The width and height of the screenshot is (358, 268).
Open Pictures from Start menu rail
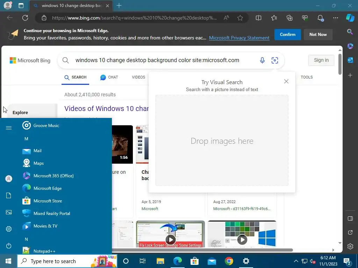coord(9,213)
